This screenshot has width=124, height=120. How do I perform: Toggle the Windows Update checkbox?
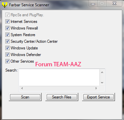pos(7,48)
